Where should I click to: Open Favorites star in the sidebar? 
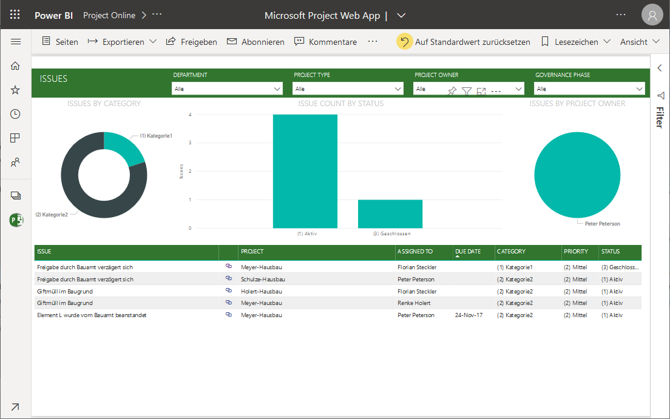[x=15, y=90]
